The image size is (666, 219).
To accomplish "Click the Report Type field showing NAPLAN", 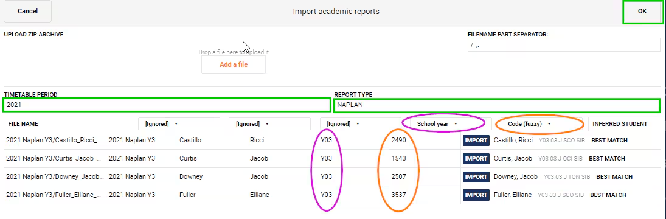I will [x=497, y=105].
